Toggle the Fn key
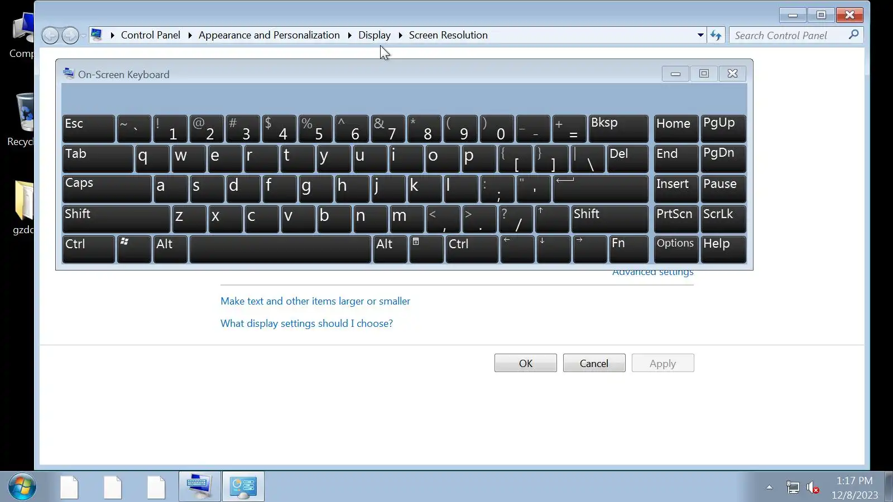Image resolution: width=893 pixels, height=502 pixels. tap(628, 249)
